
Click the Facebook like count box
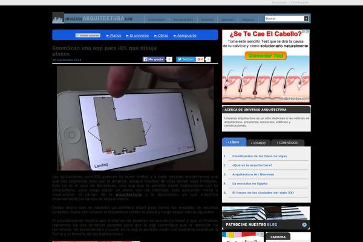click(x=169, y=59)
